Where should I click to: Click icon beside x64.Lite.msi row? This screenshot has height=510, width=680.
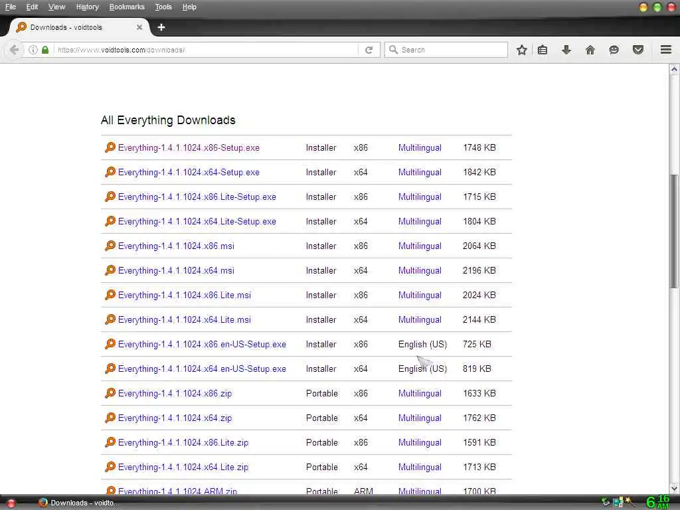[110, 319]
